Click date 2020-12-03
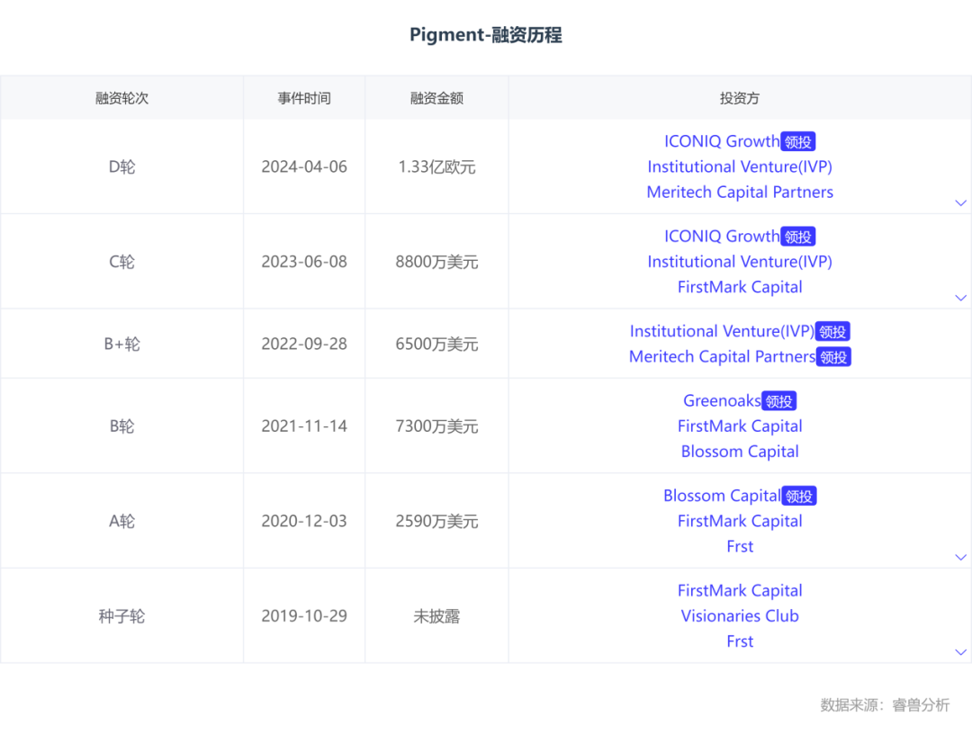This screenshot has height=744, width=972. click(x=304, y=521)
